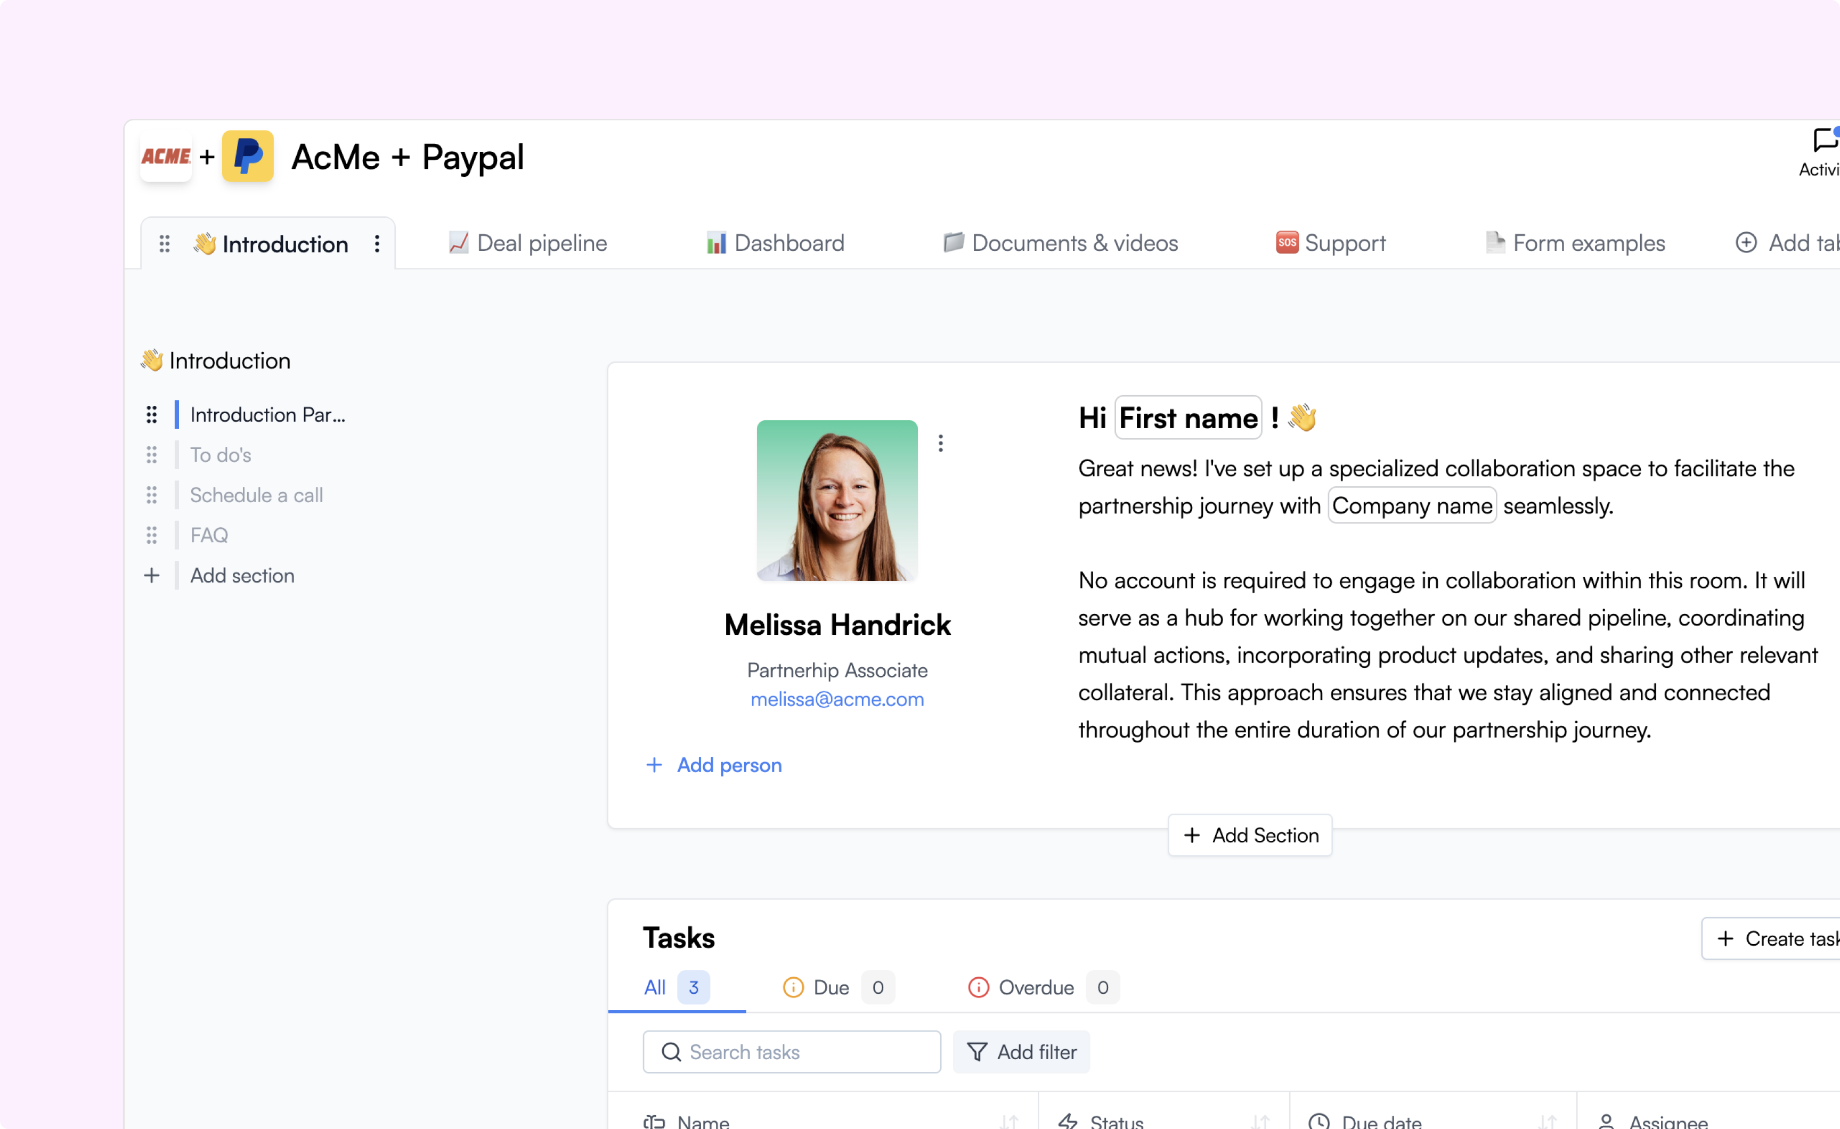Click the Add Section button
Viewport: 1840px width, 1129px height.
(1249, 835)
